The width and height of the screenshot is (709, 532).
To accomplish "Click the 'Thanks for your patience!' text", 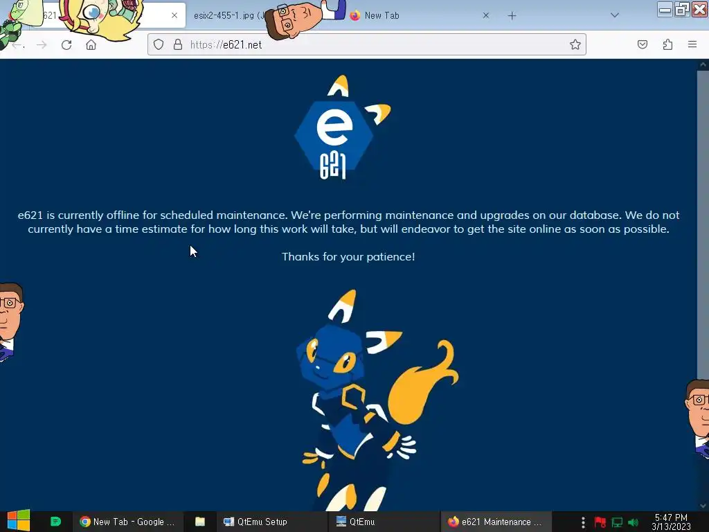I will pyautogui.click(x=348, y=256).
